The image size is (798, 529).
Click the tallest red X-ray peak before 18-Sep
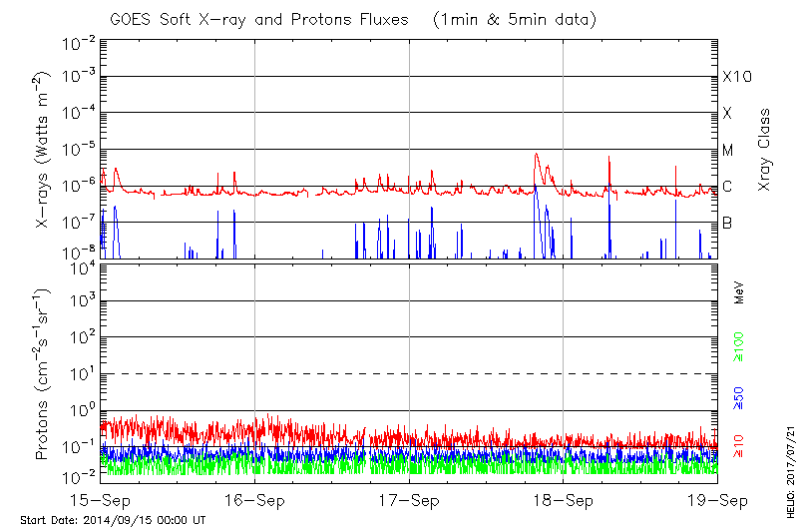tap(537, 155)
